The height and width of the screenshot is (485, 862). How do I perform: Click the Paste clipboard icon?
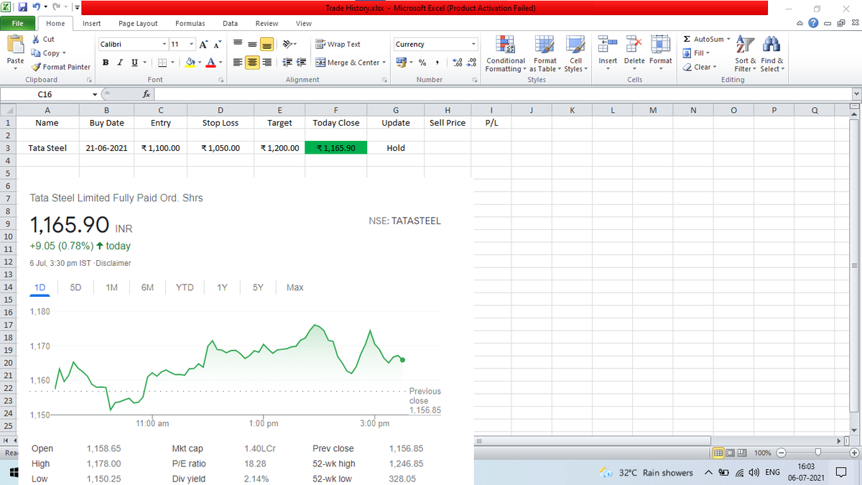(x=15, y=45)
